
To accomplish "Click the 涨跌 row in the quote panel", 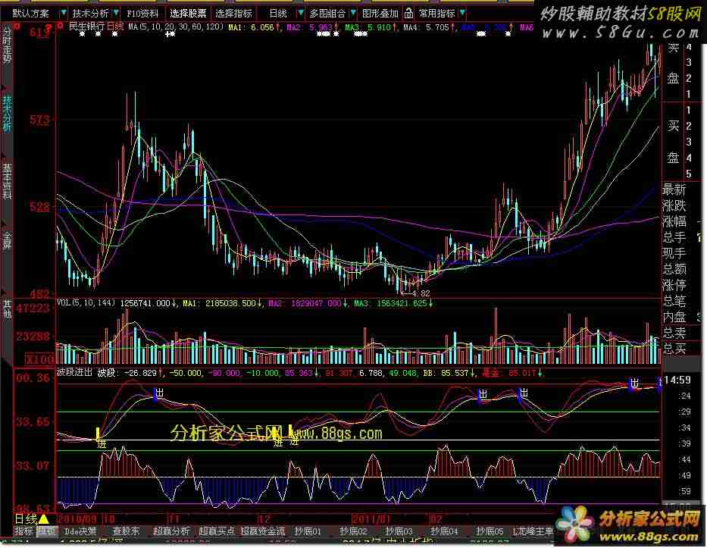I will coord(674,205).
